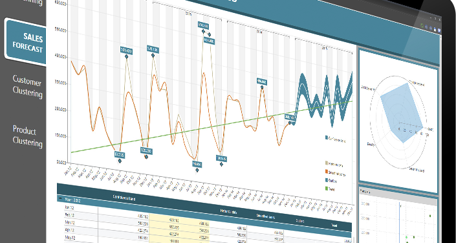Switch to Product Clustering in sidebar

28,136
